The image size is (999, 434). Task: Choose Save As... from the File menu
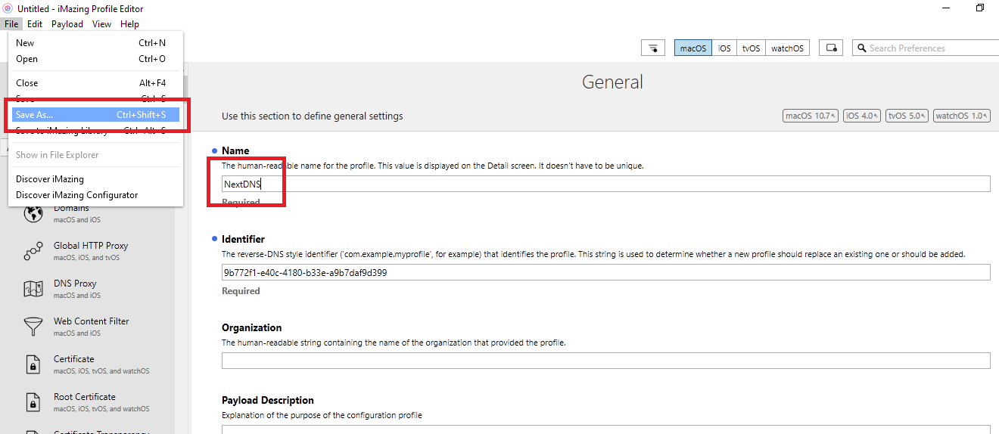[x=95, y=115]
